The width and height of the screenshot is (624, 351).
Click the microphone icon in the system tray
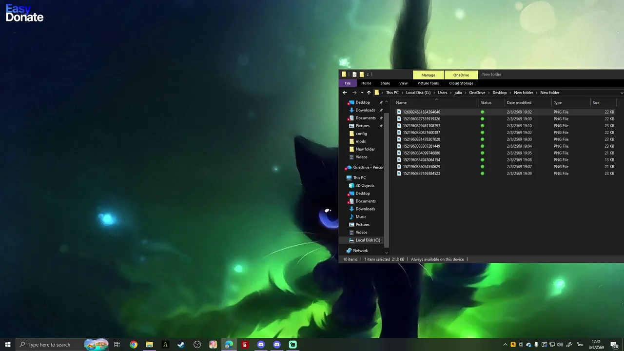537,345
